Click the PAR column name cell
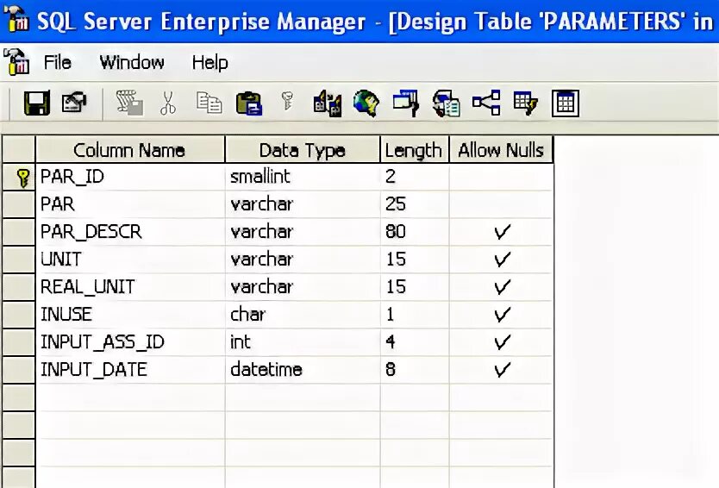719x488 pixels. (130, 204)
